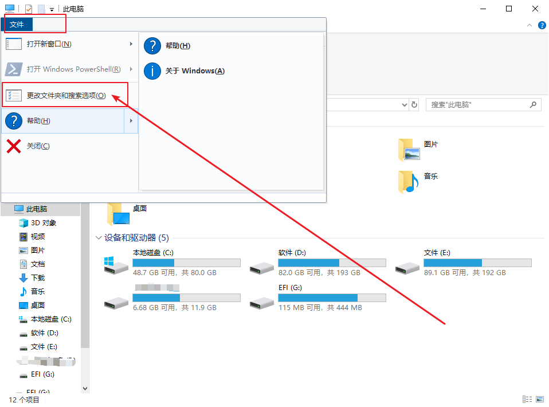The image size is (549, 407).
Task: Open the 本地磁盘 (C:) drive icon
Action: tap(116, 264)
